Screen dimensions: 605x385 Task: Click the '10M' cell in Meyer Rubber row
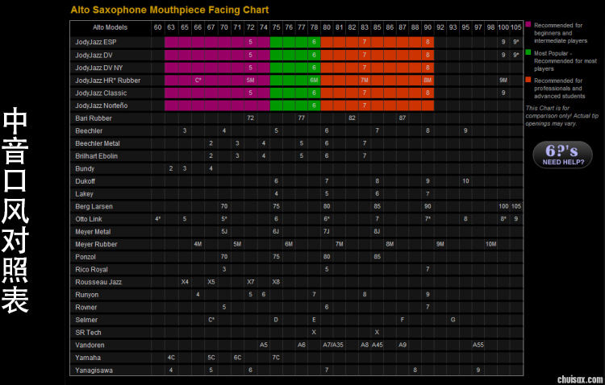pyautogui.click(x=490, y=244)
